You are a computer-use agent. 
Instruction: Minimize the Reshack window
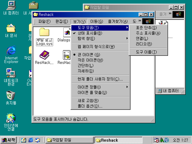141,15
